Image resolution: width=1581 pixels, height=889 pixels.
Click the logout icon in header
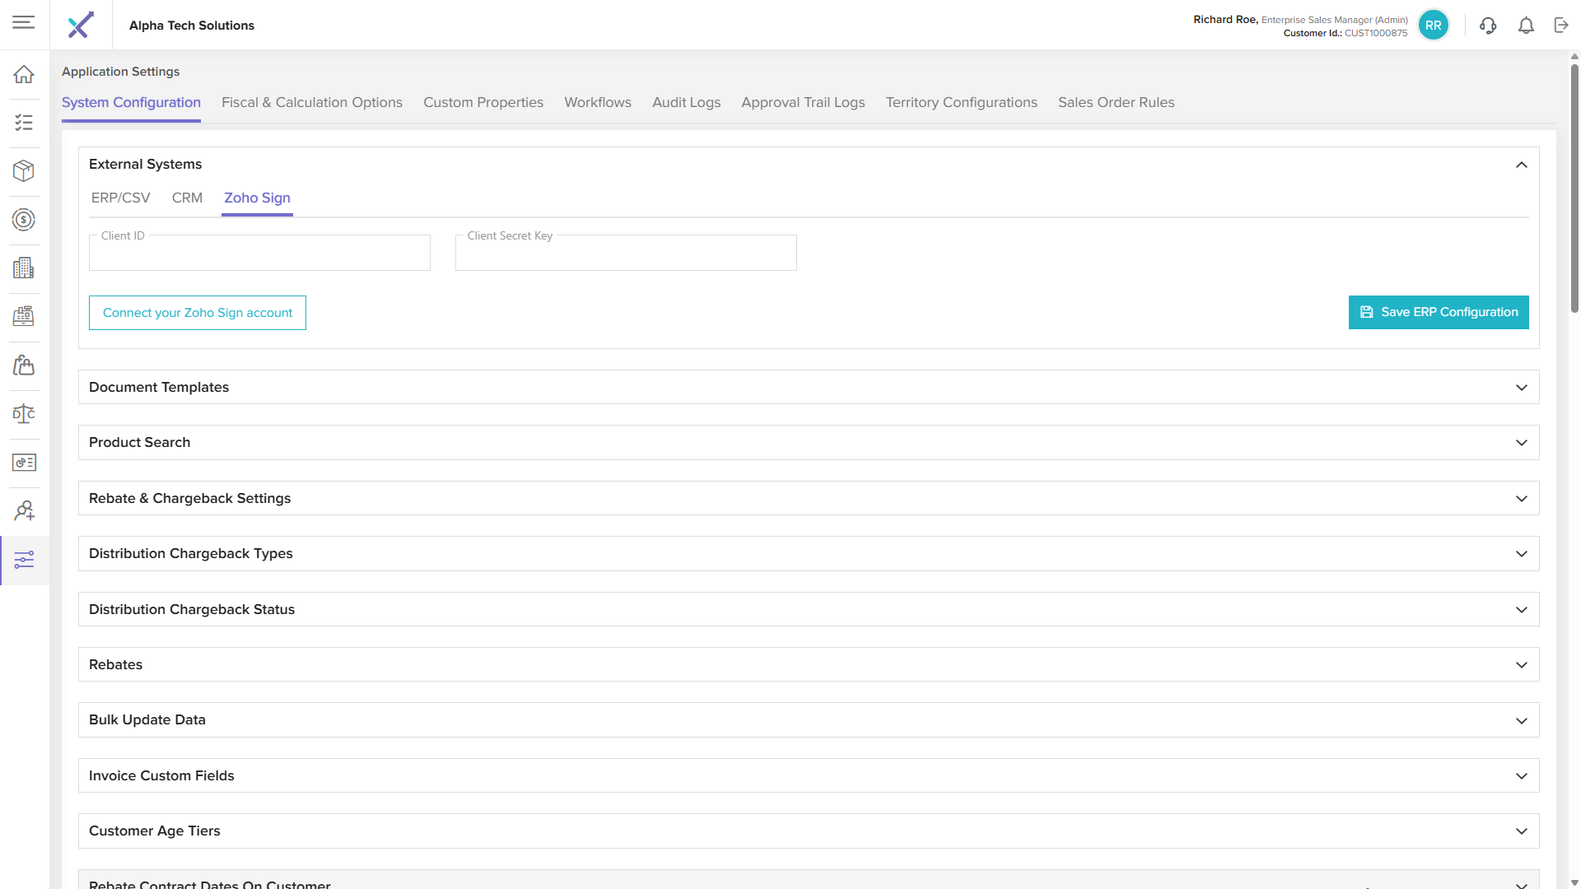pyautogui.click(x=1561, y=26)
